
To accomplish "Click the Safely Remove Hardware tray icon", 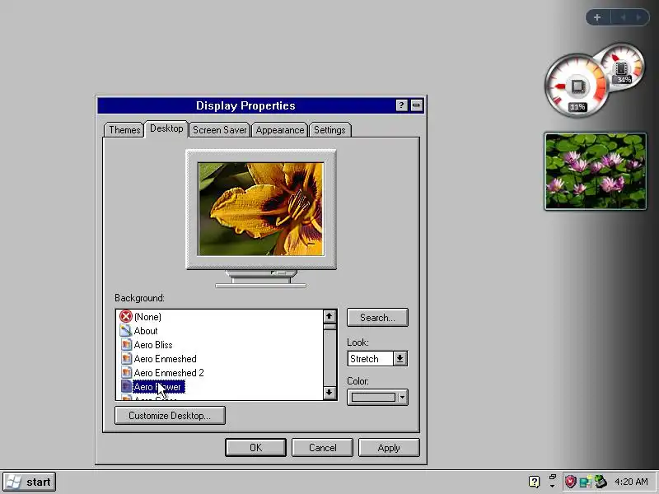I will tap(601, 482).
